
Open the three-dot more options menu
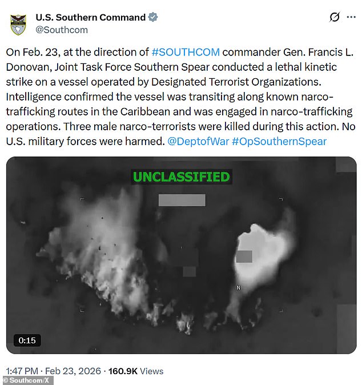click(x=351, y=17)
